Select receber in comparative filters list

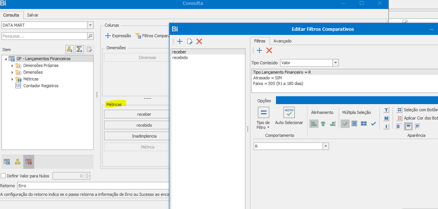click(x=208, y=52)
